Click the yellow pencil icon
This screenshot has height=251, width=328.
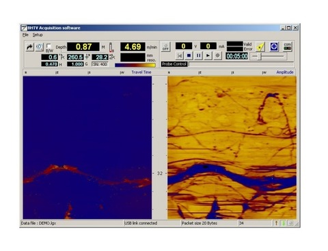pos(260,47)
